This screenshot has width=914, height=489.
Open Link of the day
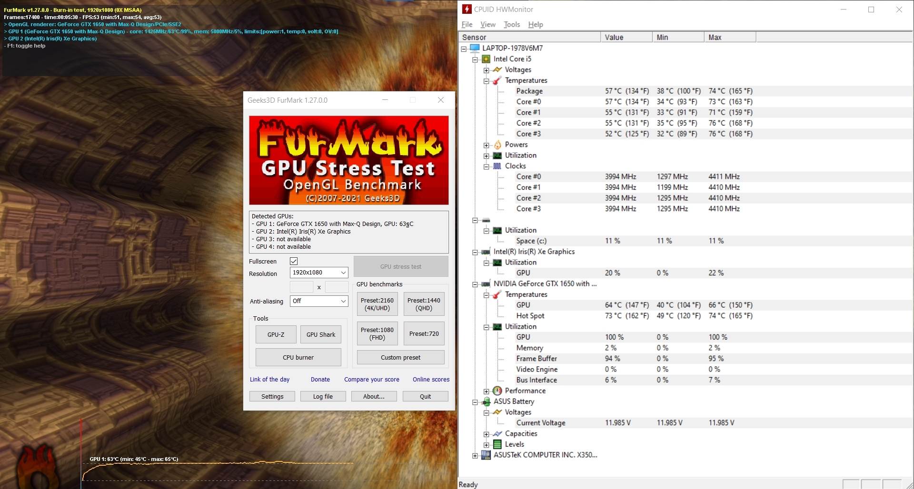(269, 379)
